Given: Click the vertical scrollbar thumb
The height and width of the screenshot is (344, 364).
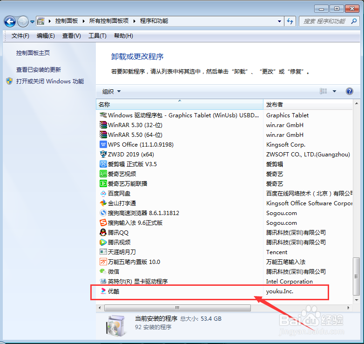Looking at the screenshot, I should [x=357, y=276].
